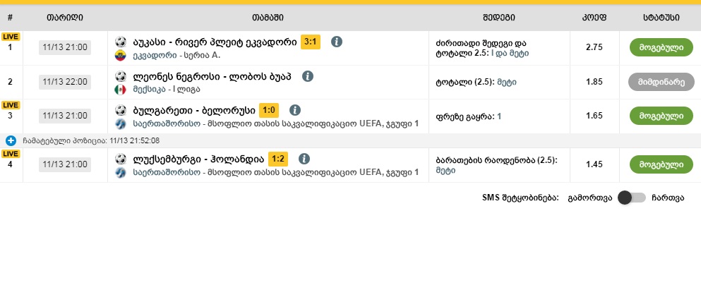Click the Ecuador flag icon
The image size is (701, 302).
pos(120,54)
